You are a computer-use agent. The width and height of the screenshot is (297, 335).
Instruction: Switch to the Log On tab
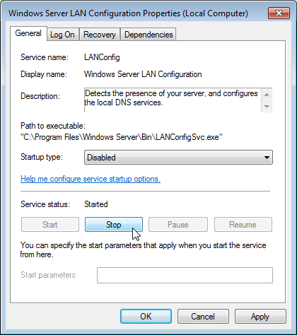(x=62, y=35)
